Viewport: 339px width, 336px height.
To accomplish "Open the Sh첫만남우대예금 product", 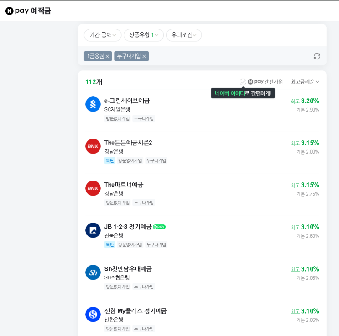I will pos(128,269).
